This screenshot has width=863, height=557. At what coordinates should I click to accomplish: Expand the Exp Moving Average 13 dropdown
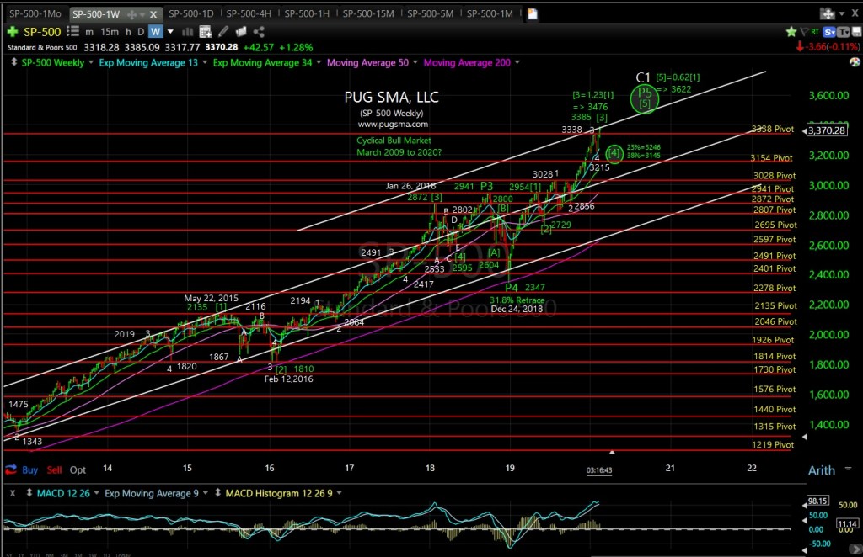coord(205,62)
